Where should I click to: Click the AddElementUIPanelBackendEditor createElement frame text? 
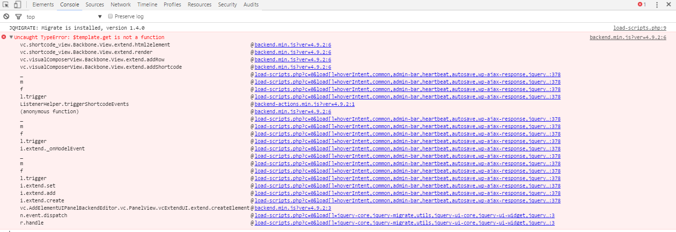134,208
